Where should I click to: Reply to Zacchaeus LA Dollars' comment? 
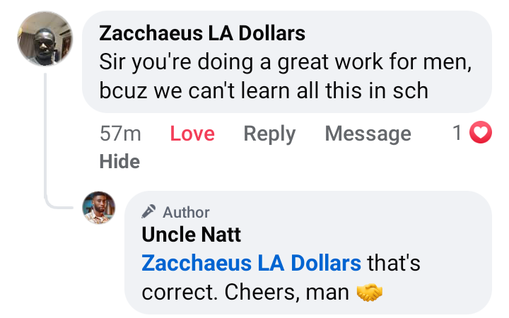tap(269, 134)
